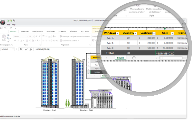Click the Borders icon in Police group
The width and height of the screenshot is (192, 127).
pos(27,41)
